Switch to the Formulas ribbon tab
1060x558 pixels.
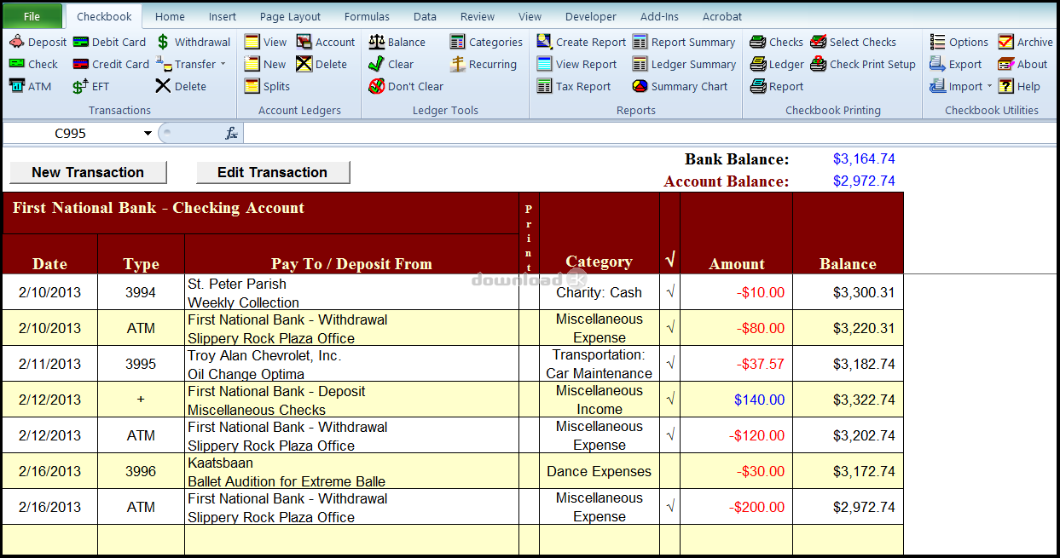point(367,16)
